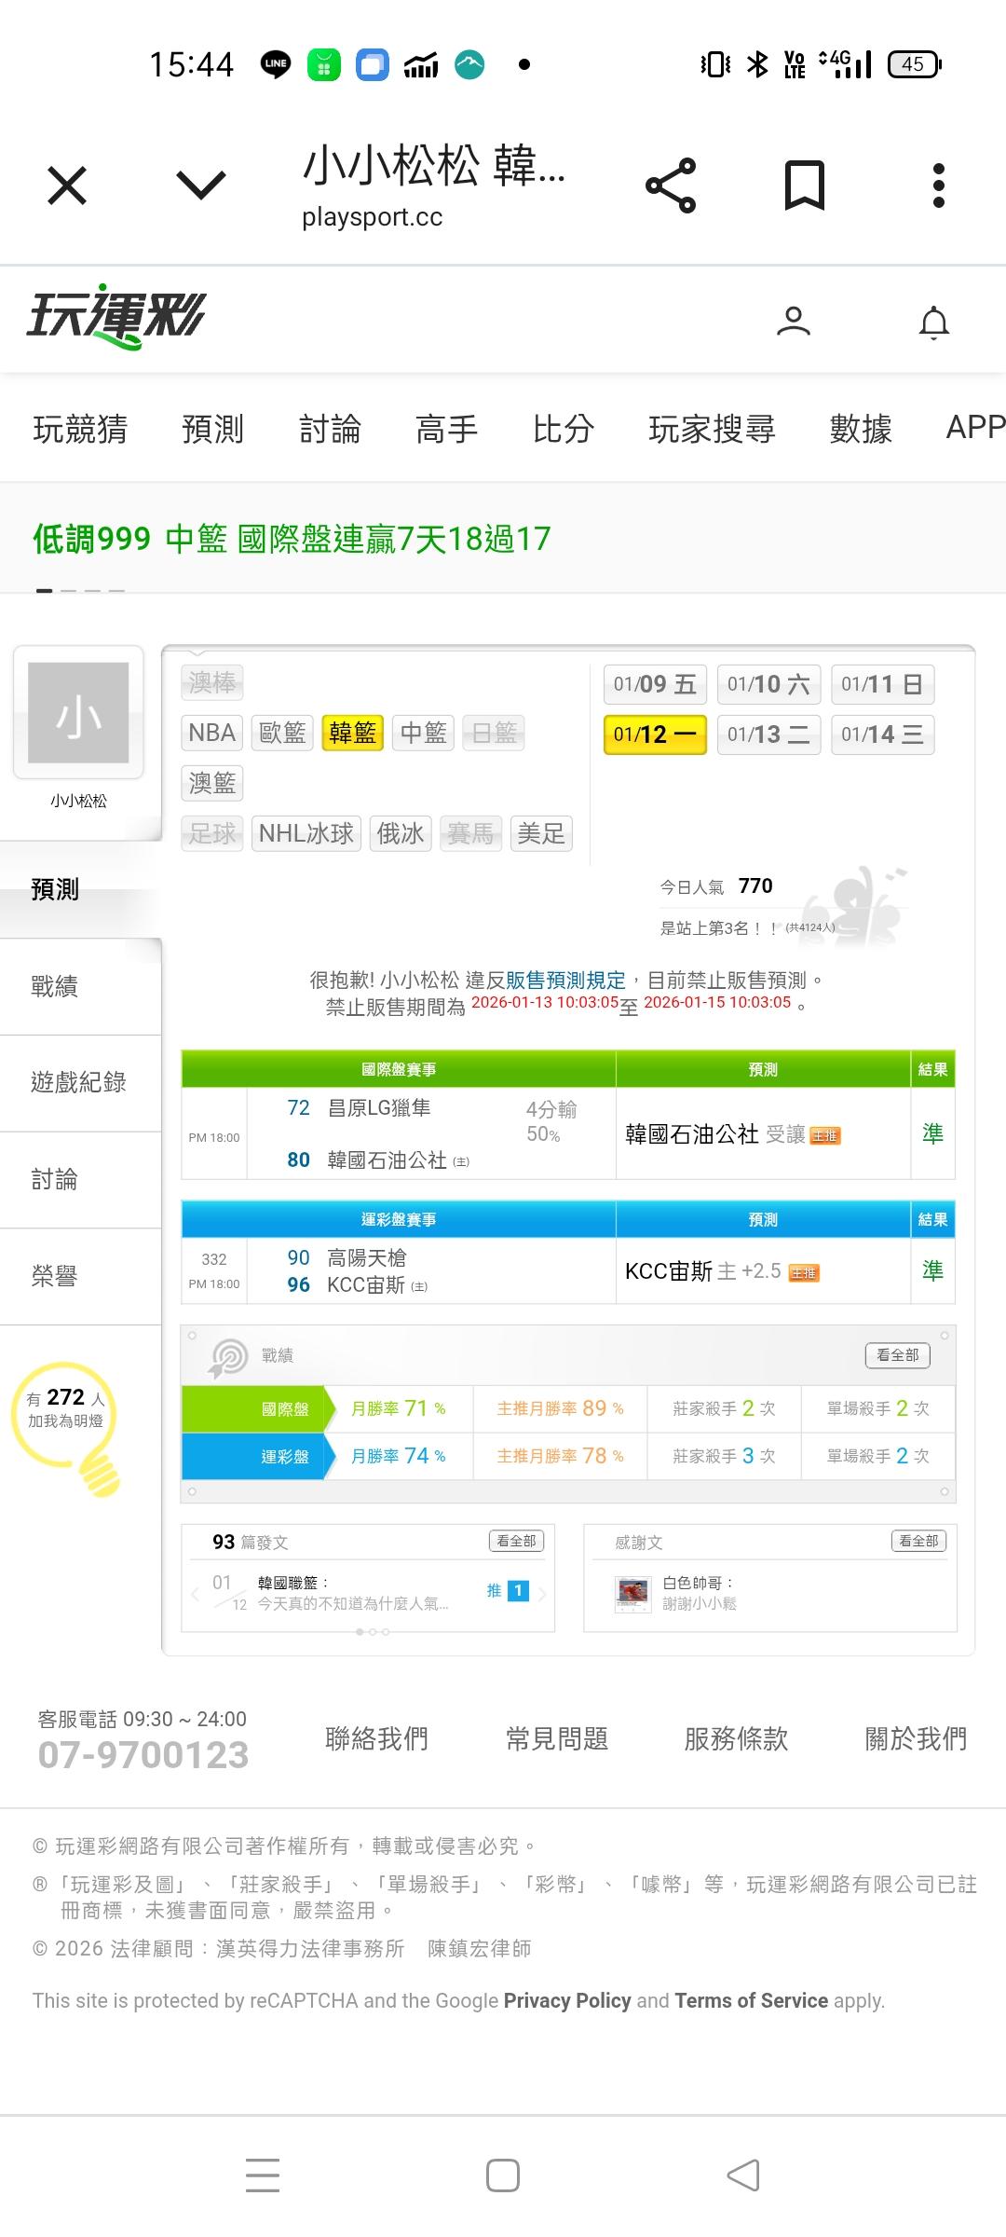Tap the 小小松松 profile avatar thumbnail
1006x2237 pixels.
(78, 713)
